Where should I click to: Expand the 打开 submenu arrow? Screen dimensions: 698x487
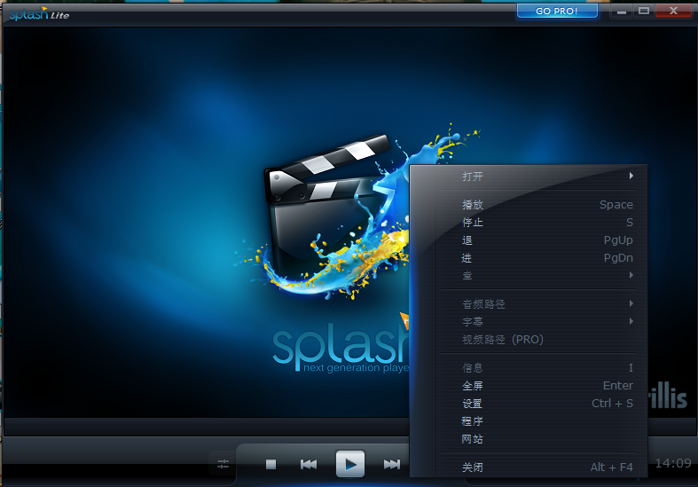click(631, 176)
